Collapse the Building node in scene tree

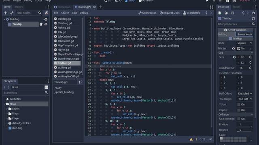point(4,19)
